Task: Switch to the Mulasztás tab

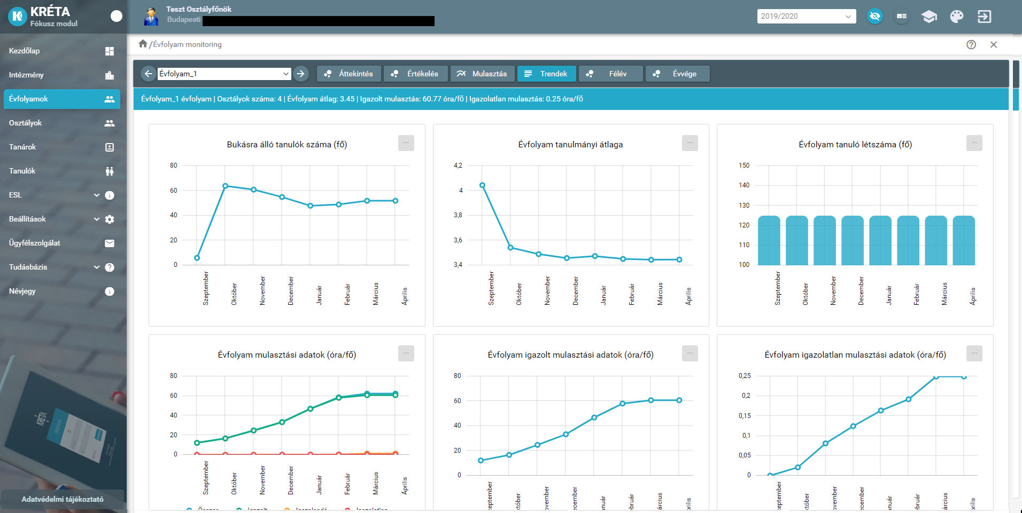Action: pos(482,74)
